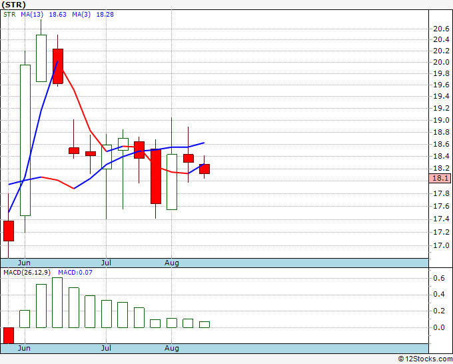Click the large red candlestick in late July
The height and width of the screenshot is (364, 453).
point(156,177)
